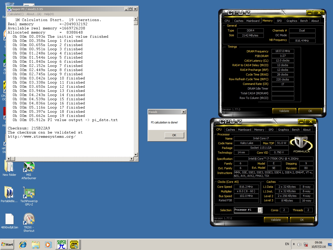The image size is (333, 250).
Task: Open Windows Media Player from taskbar
Action: tap(48, 244)
